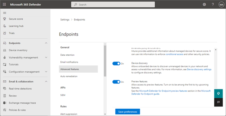
Task: Select Data retention settings
Action: click(67, 55)
